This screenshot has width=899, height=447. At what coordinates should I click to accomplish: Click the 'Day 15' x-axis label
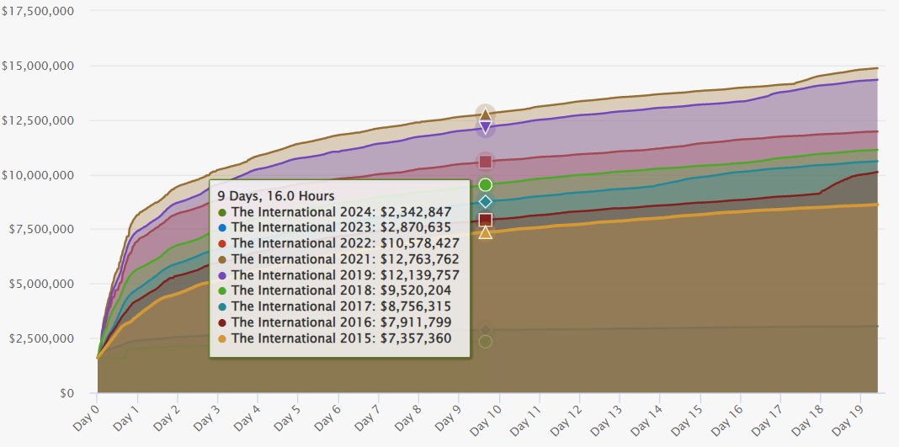click(x=685, y=419)
